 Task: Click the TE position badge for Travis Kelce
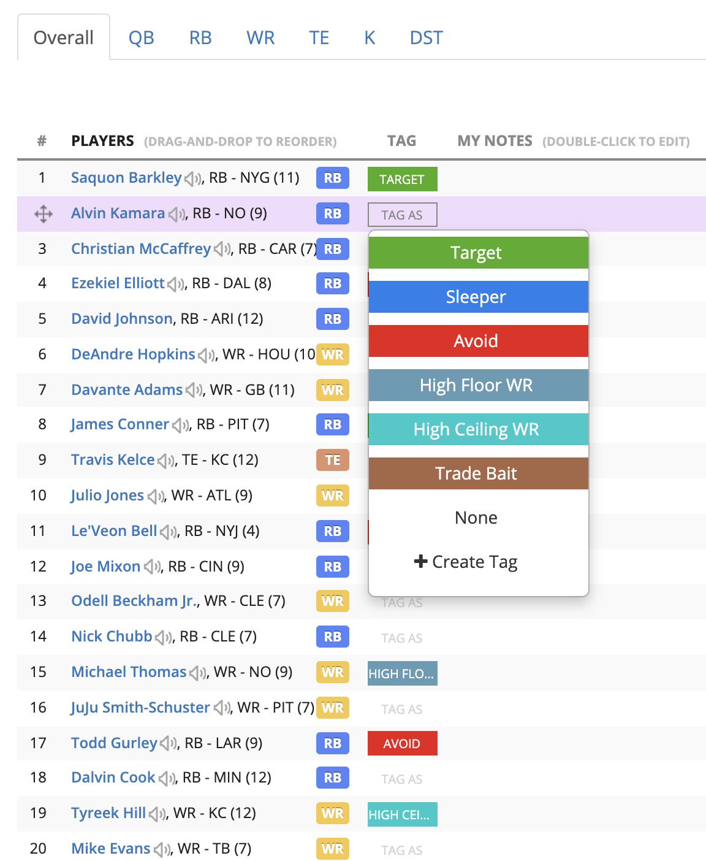[333, 460]
